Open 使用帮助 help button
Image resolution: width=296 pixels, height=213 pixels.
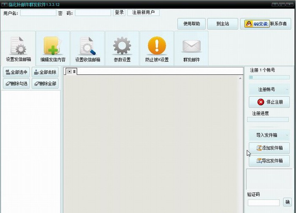(191, 24)
